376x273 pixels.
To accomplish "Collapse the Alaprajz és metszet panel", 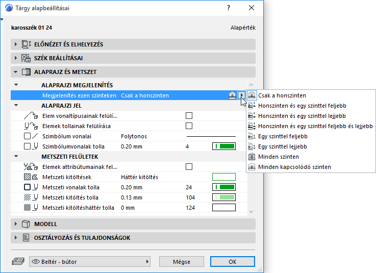I will tap(16, 72).
